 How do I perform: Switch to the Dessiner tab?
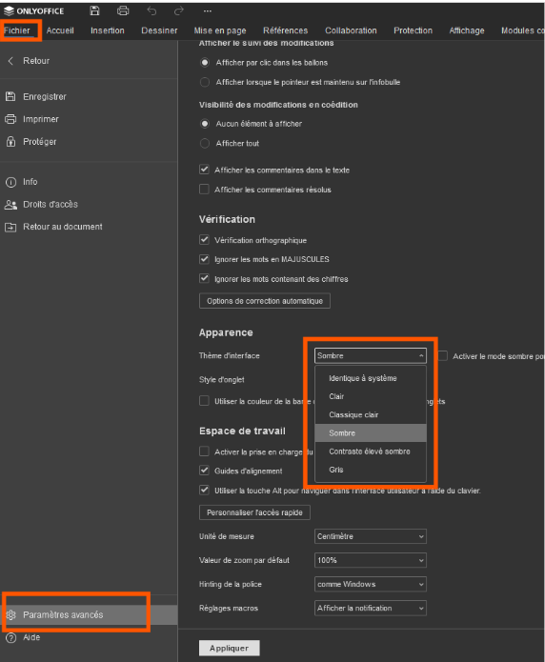159,30
